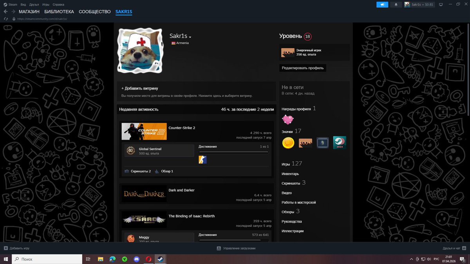Switch to Big Picture mode monitor icon

click(x=441, y=4)
